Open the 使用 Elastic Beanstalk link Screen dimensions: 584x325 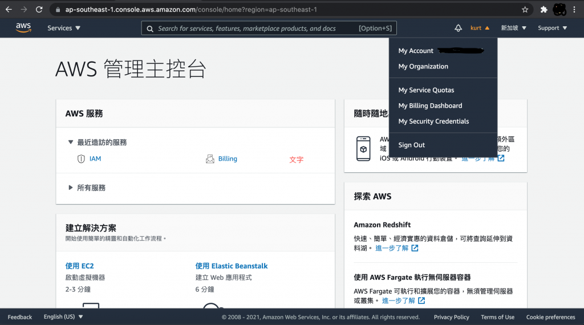point(232,266)
